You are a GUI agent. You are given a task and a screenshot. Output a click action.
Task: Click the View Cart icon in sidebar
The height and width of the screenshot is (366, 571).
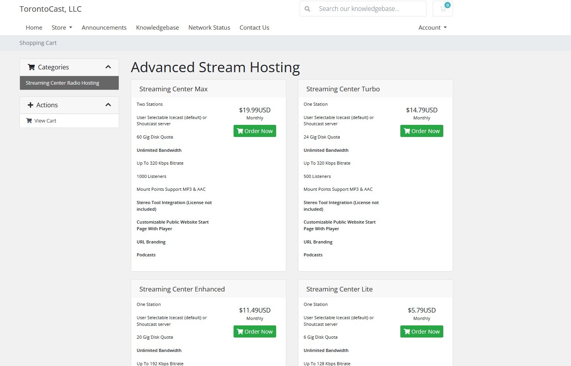[x=29, y=121]
